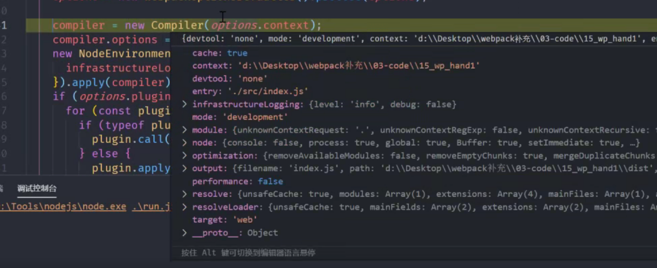The image size is (657, 268).
Task: Select the cache: true row
Action: [220, 53]
